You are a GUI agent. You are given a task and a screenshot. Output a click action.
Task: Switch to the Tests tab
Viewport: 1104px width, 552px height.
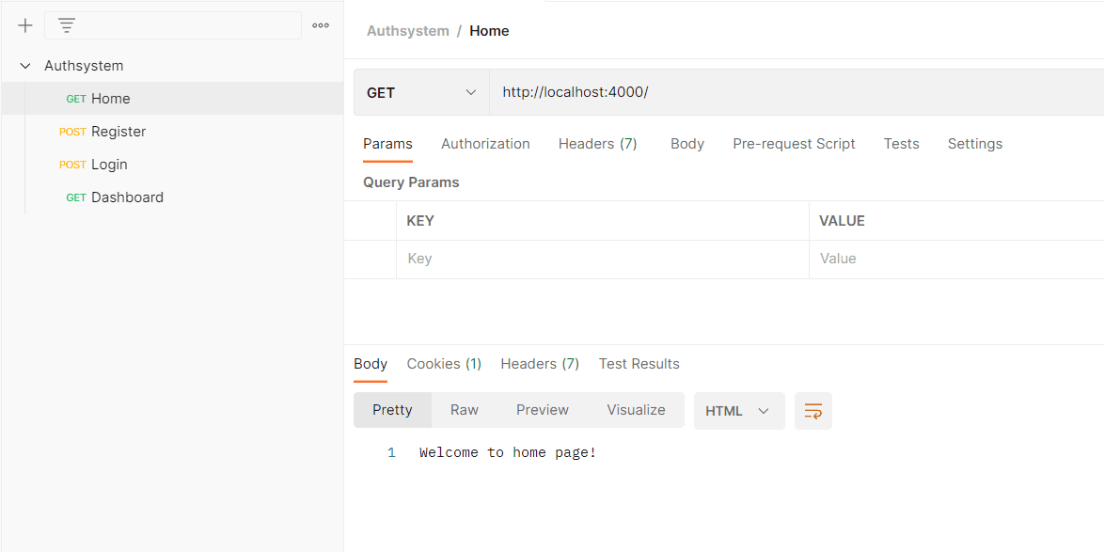(x=901, y=144)
